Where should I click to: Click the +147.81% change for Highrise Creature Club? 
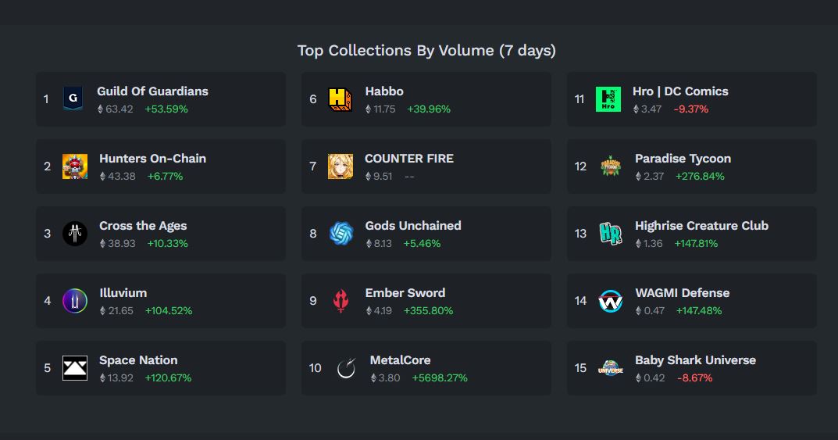696,244
